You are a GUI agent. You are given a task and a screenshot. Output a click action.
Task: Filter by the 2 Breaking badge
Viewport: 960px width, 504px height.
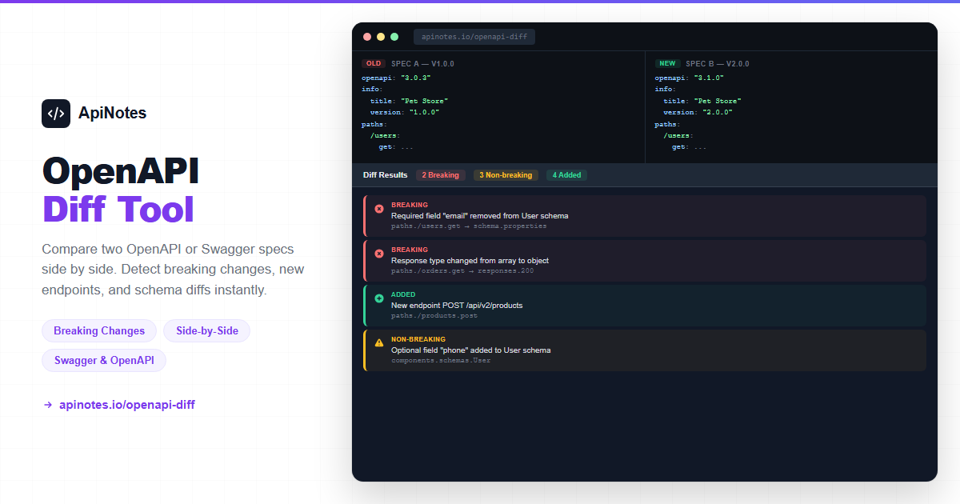[440, 175]
